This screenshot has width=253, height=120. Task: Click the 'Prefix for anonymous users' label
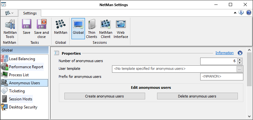[x=80, y=77]
